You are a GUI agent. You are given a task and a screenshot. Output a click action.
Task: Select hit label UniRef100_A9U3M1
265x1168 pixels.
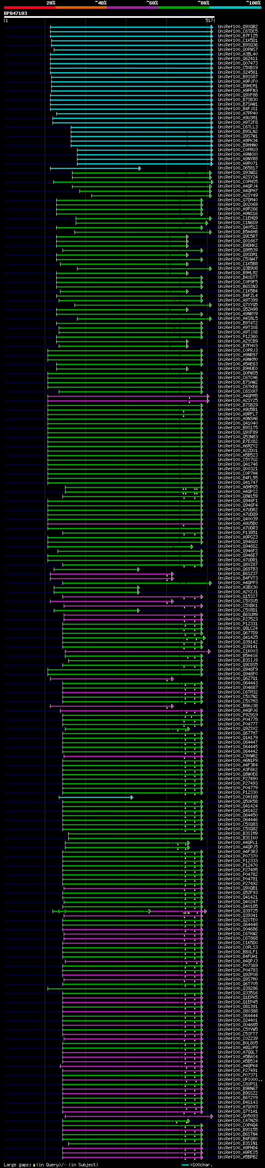tap(238, 118)
